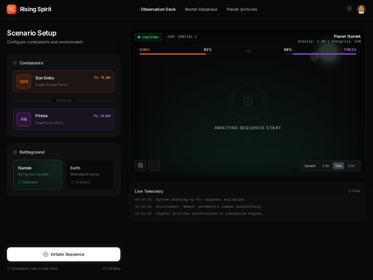The height and width of the screenshot is (280, 373).
Task: Set playback speed to 0.5x
Action: click(x=325, y=166)
